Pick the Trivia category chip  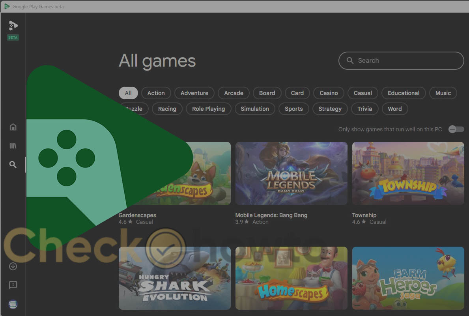pos(364,109)
